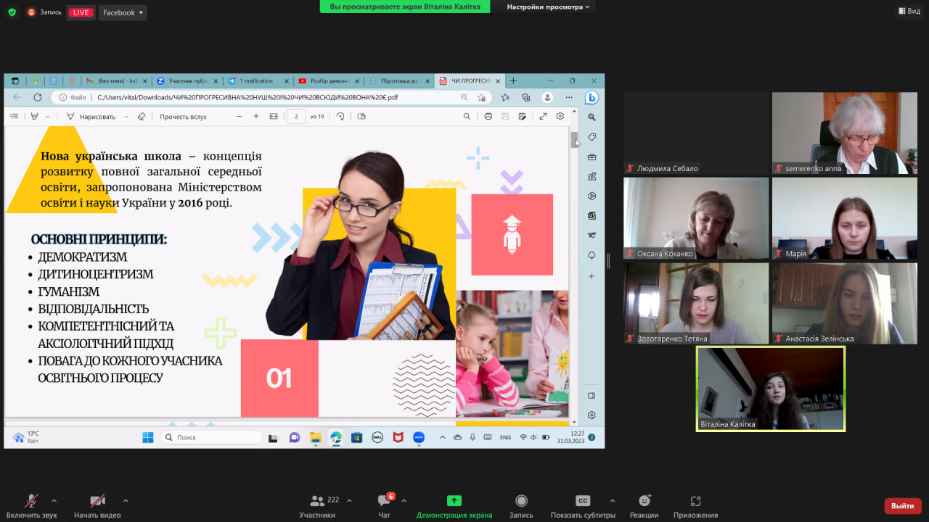Expand audio options arrow beside microphone

[x=54, y=500]
